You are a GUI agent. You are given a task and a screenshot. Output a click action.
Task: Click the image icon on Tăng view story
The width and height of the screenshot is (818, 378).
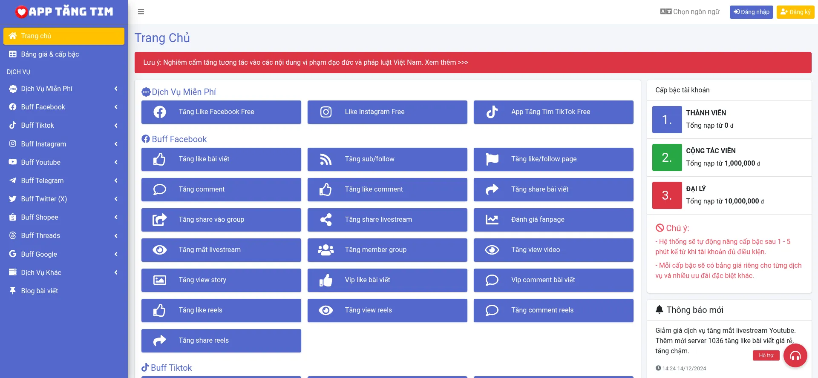pyautogui.click(x=160, y=280)
